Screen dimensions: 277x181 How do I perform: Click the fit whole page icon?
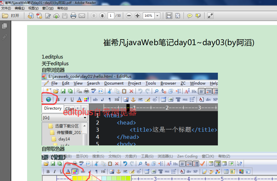(x=178, y=16)
